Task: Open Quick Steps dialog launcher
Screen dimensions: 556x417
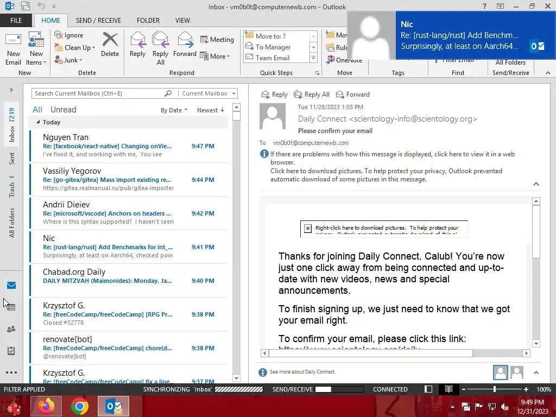Action: click(x=317, y=73)
